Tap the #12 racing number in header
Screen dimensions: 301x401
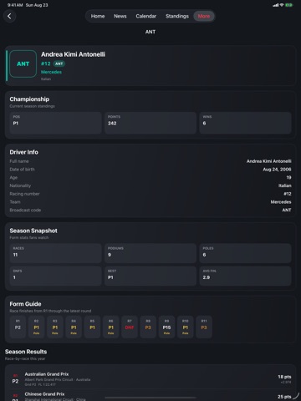(46, 63)
